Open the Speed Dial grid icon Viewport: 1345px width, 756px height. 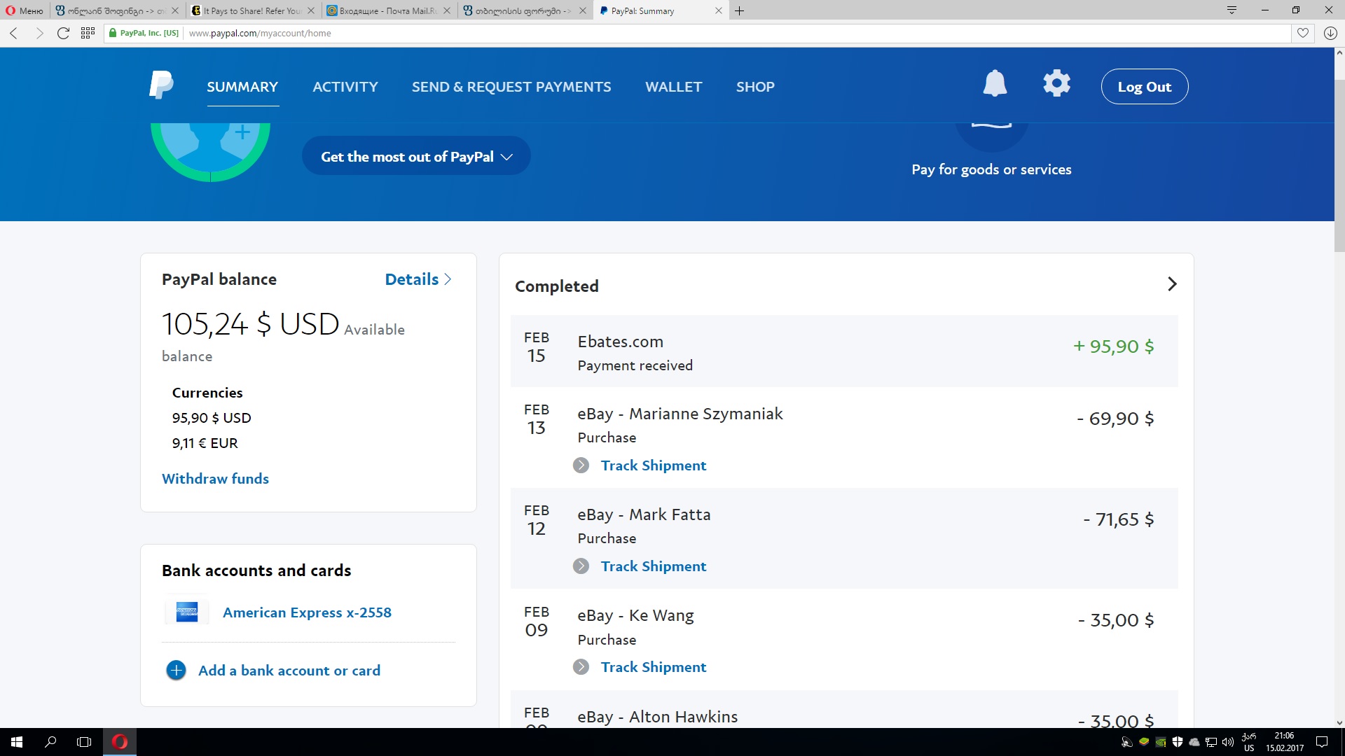click(88, 33)
